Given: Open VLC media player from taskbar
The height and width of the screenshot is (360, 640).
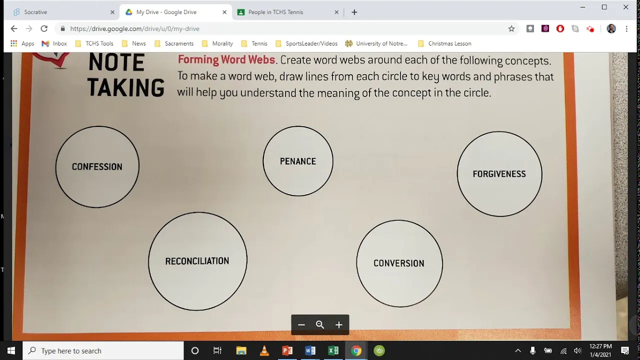Looking at the screenshot, I should [264, 350].
